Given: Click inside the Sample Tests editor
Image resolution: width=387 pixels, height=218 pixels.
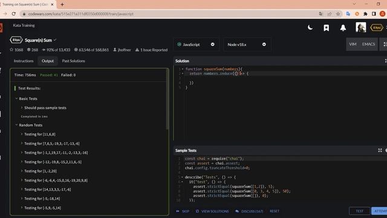Looking at the screenshot, I should [281, 179].
